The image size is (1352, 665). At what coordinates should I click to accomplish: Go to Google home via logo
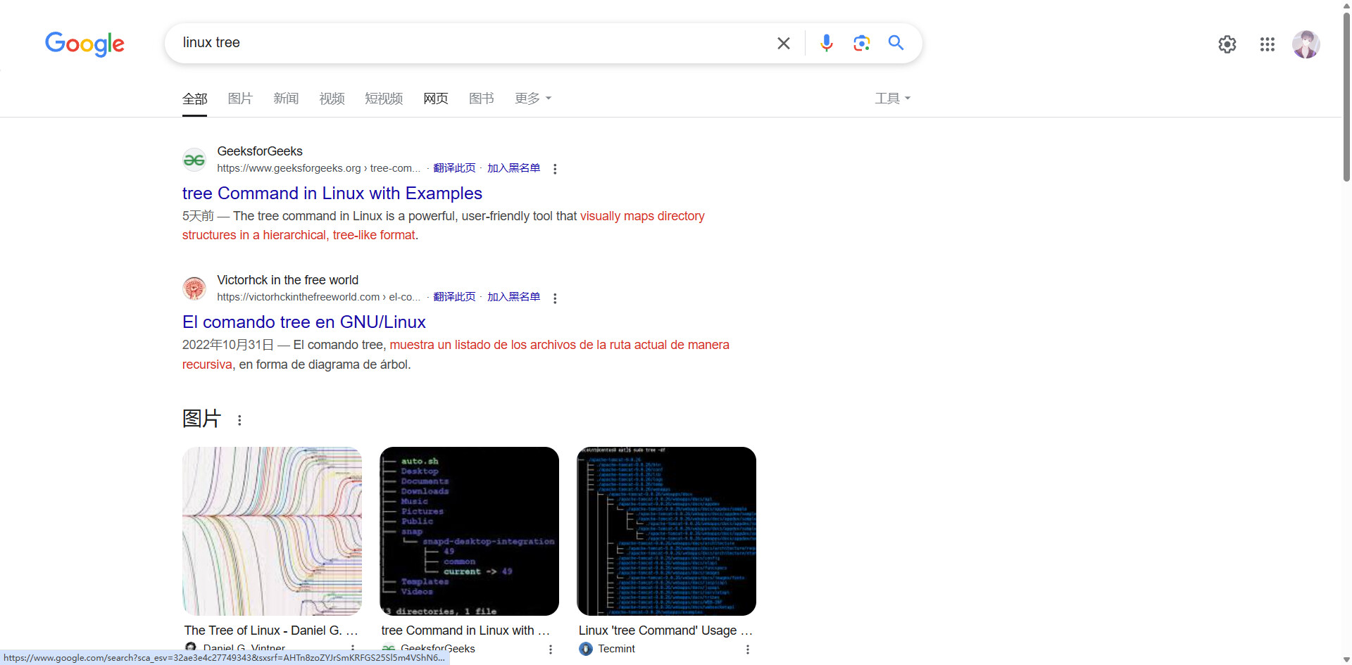click(84, 44)
